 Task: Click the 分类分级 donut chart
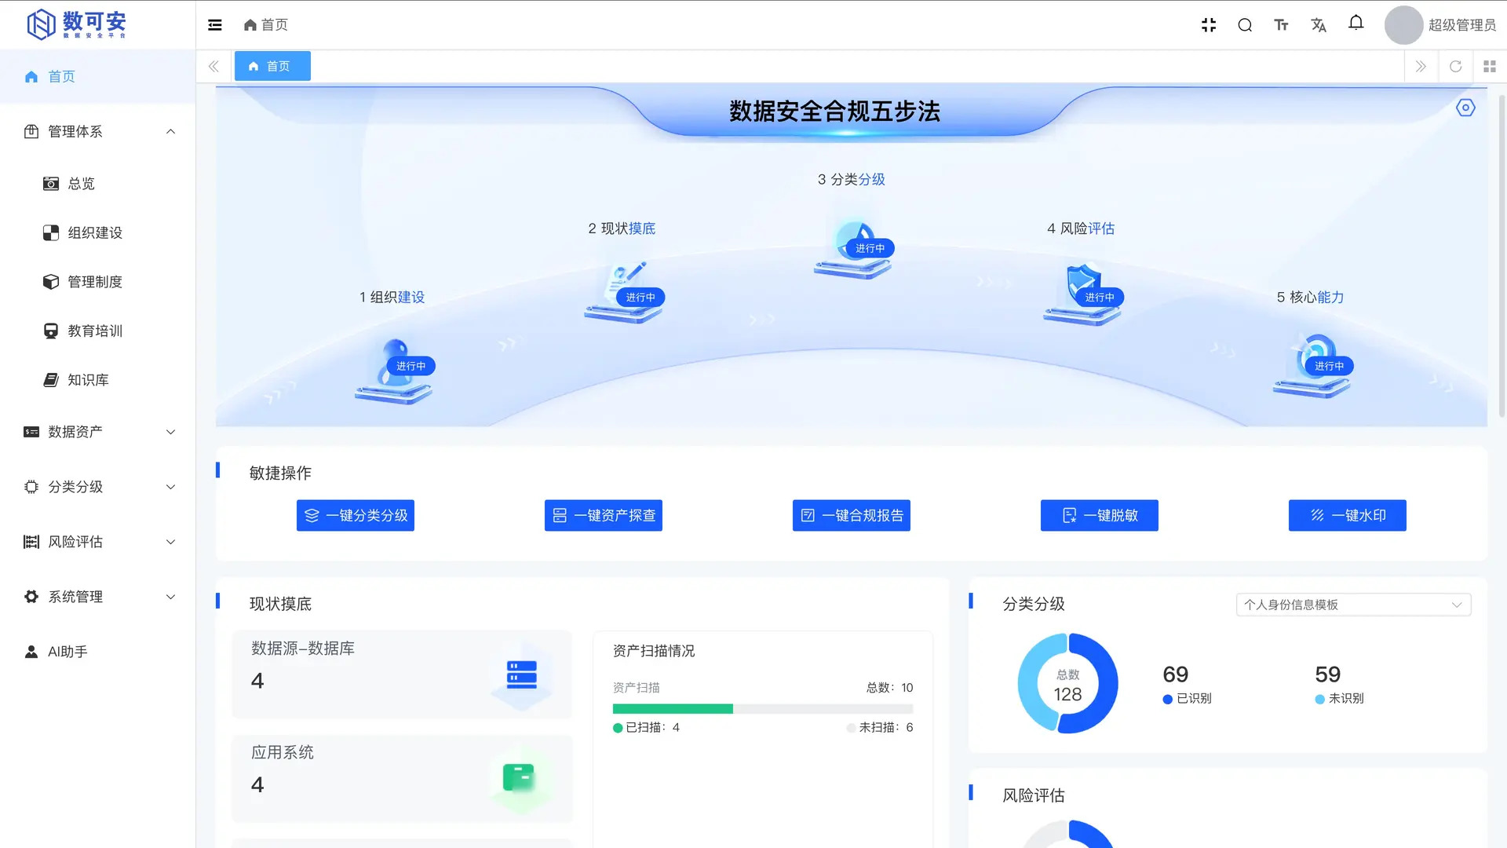pyautogui.click(x=1067, y=683)
